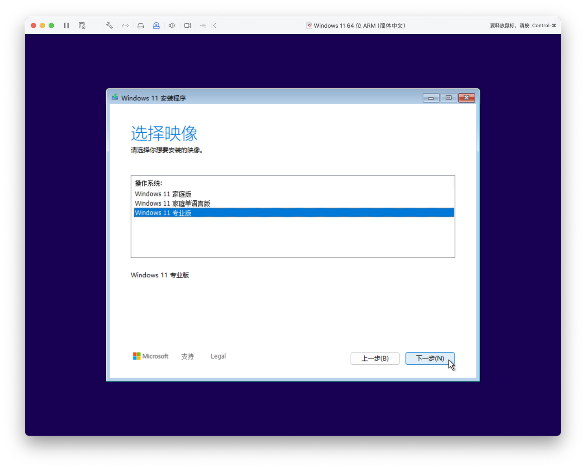
Task: Minimize the Windows 11 安装程序 dialog
Action: 431,98
